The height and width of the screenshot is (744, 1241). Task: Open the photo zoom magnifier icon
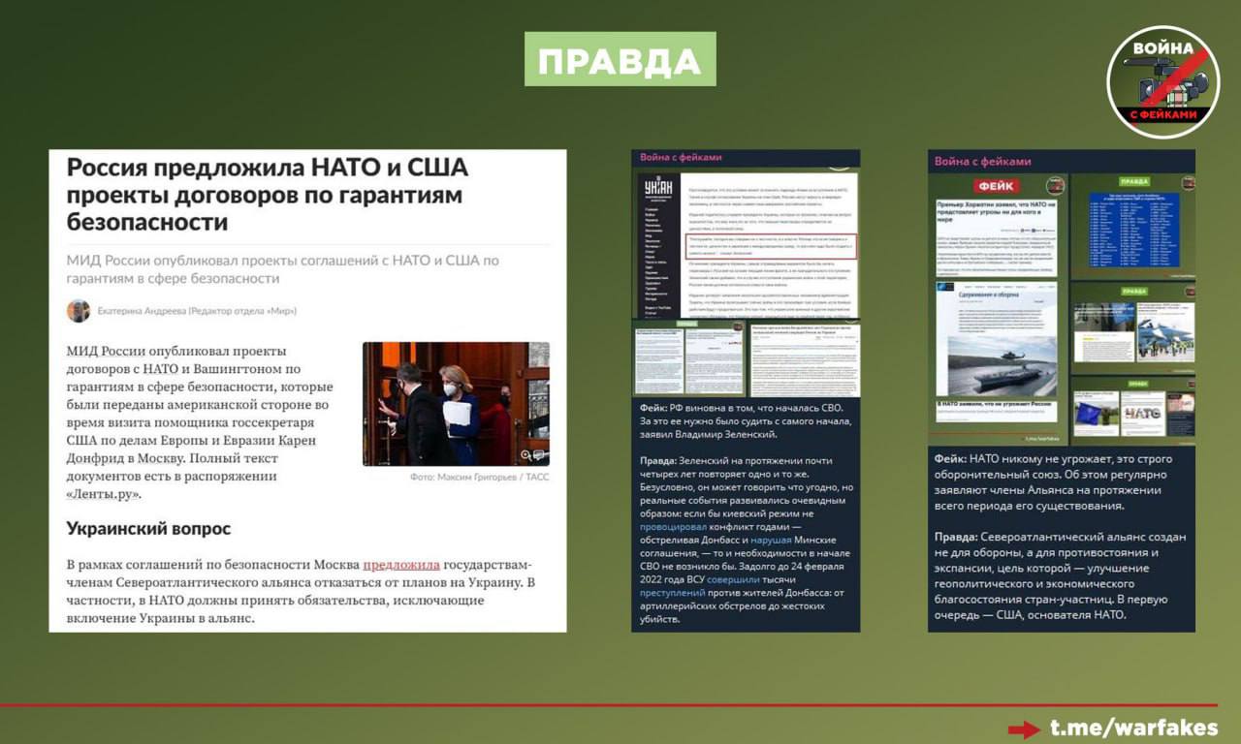(x=525, y=453)
